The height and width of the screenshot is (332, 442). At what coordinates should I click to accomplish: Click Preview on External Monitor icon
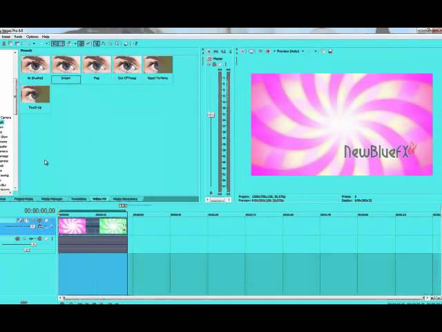(x=251, y=51)
